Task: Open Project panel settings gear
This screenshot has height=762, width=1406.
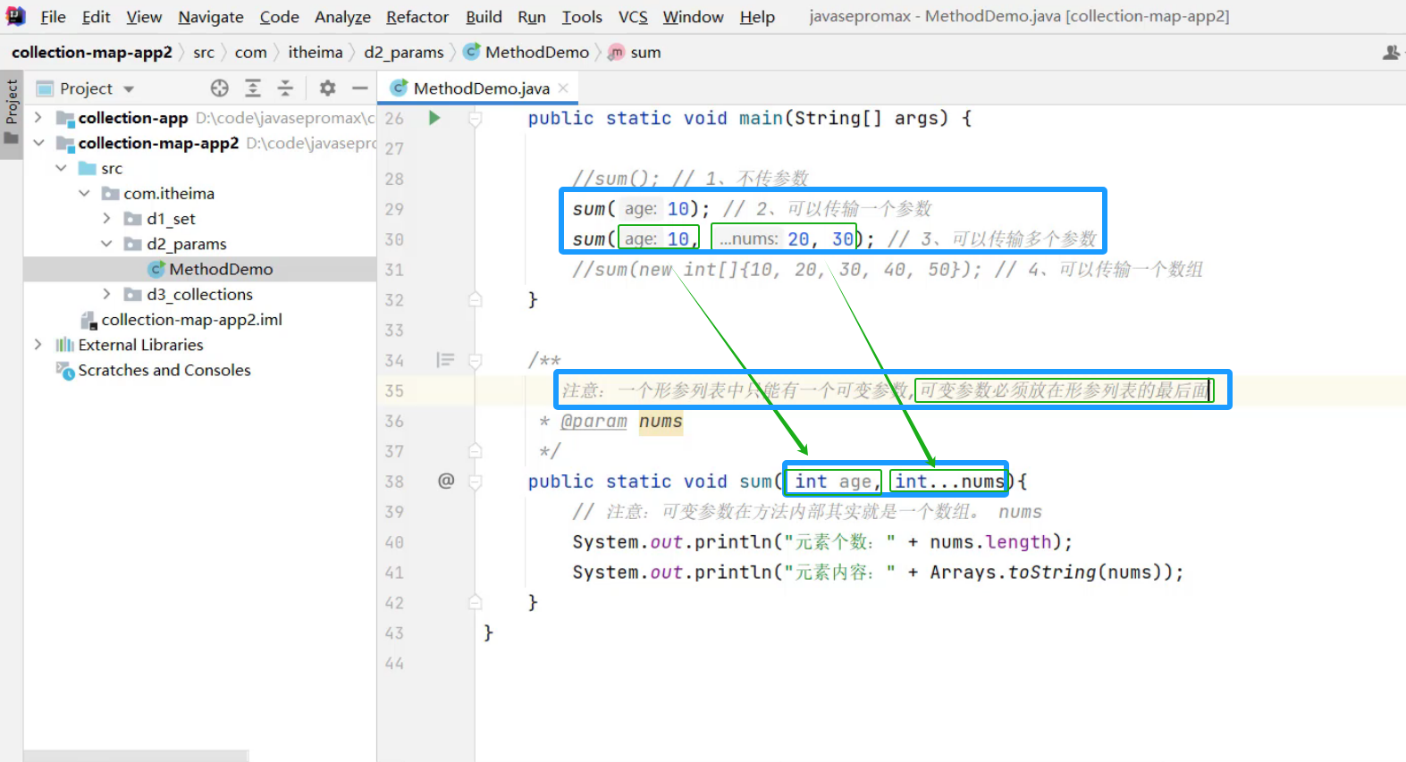Action: tap(328, 88)
